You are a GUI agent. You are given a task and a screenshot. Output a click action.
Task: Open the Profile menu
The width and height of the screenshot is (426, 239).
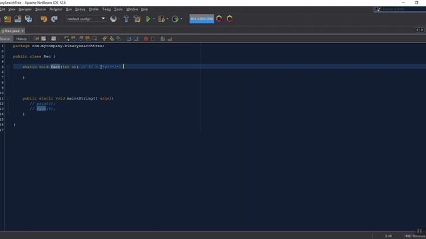[94, 9]
